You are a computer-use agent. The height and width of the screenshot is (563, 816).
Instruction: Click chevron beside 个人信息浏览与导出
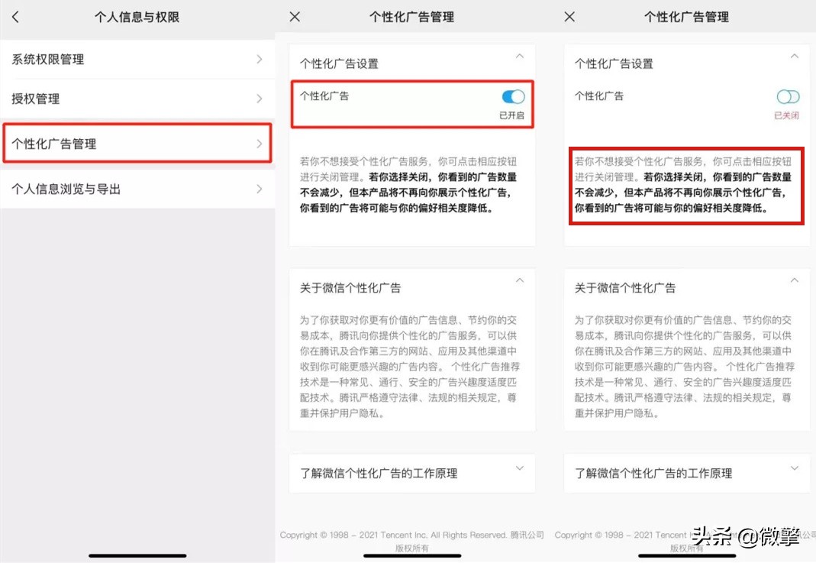[260, 189]
